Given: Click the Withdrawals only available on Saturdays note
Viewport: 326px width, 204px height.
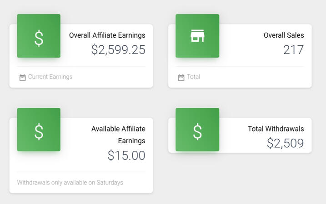Looking at the screenshot, I should (70, 183).
